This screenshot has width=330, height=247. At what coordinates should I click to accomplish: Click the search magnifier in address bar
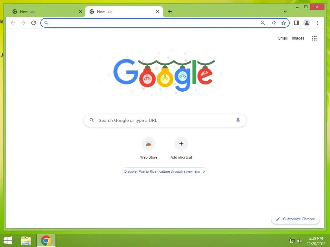tap(46, 23)
